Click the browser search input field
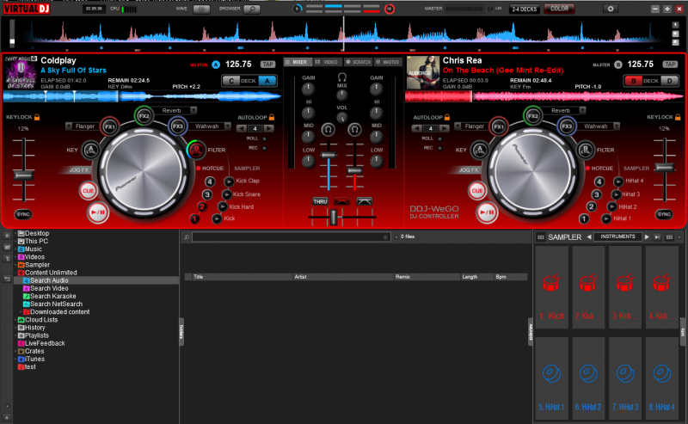 coord(291,237)
